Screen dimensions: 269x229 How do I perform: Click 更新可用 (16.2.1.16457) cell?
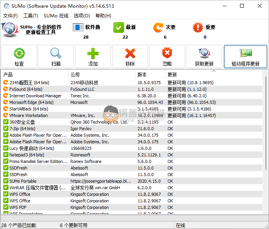tap(192, 115)
